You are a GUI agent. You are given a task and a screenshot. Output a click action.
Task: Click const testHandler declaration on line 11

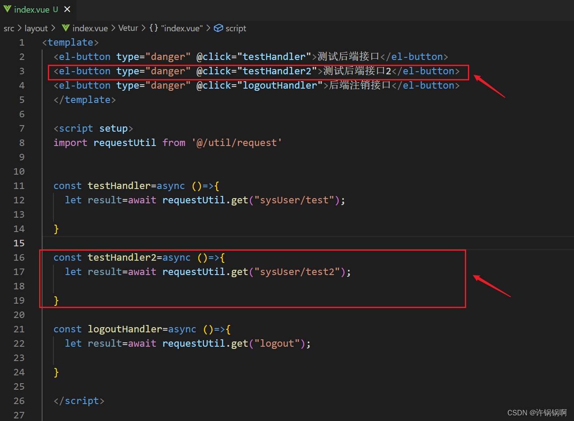(102, 186)
